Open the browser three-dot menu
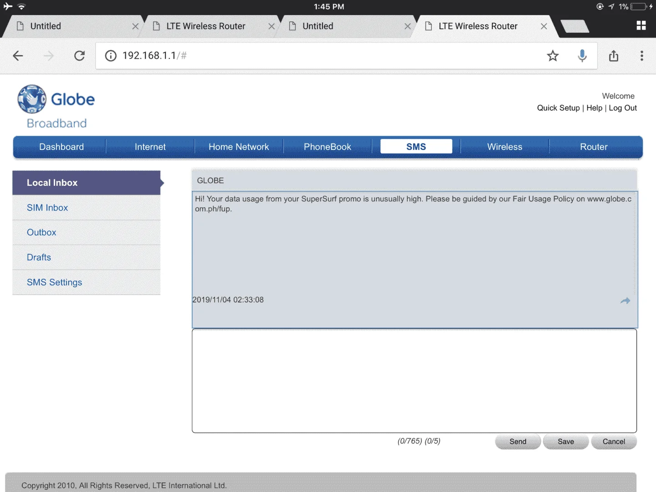This screenshot has width=656, height=492. (642, 56)
